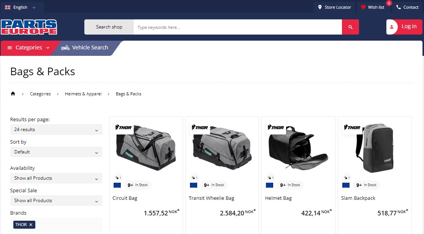
Task: Go to Helmets & Apparel breadcrumb
Action: 83,94
